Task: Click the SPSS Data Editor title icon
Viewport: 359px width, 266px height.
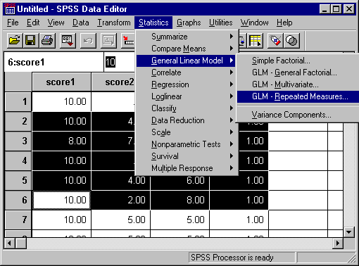Action: pos(10,9)
